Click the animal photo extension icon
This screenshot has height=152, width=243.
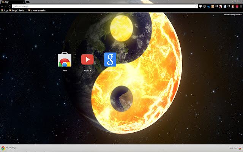[x=233, y=6]
